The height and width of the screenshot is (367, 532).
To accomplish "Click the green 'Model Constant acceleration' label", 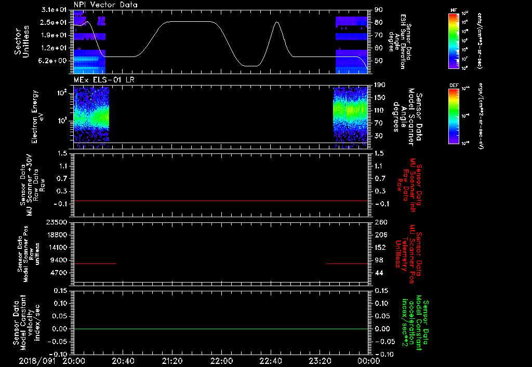I will 415,323.
